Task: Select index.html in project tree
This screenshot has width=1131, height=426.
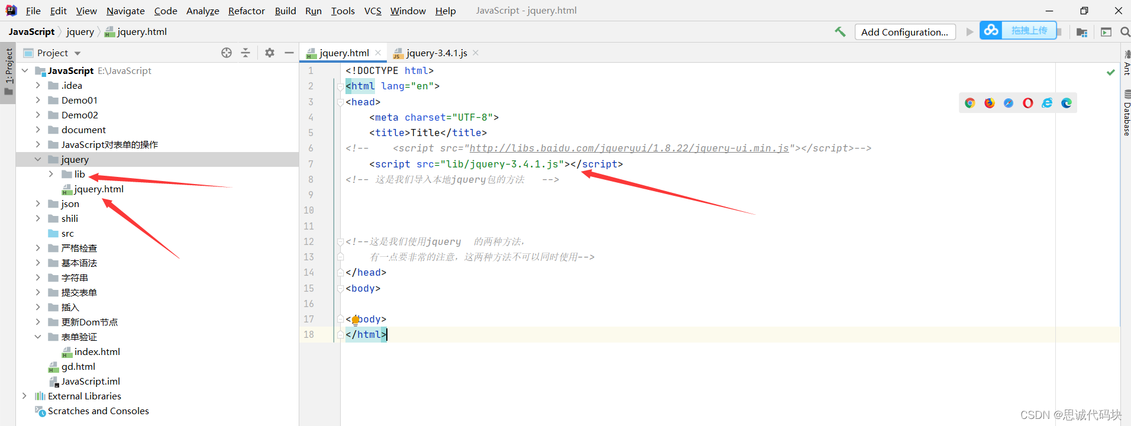Action: [97, 351]
